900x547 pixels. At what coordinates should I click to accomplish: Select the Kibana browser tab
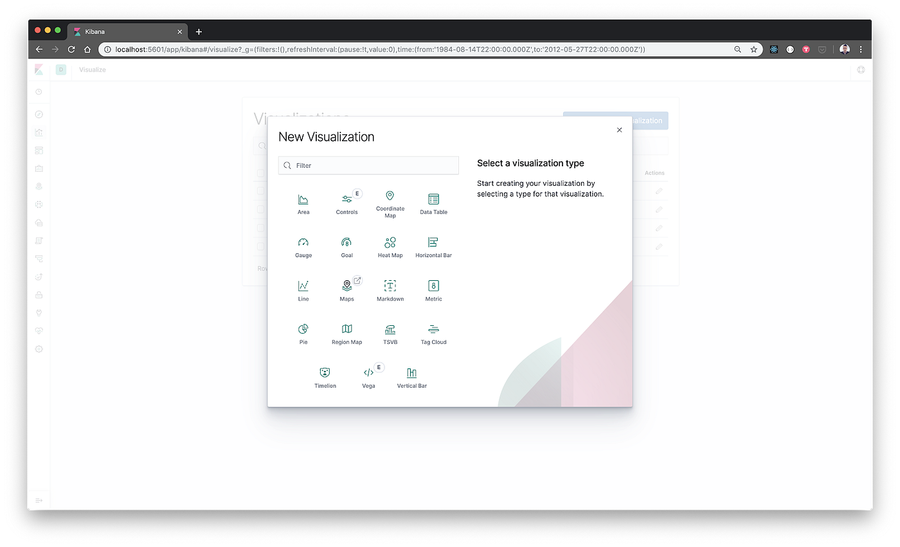tap(127, 31)
